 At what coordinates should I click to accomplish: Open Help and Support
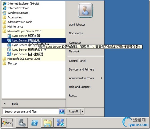click(80, 87)
